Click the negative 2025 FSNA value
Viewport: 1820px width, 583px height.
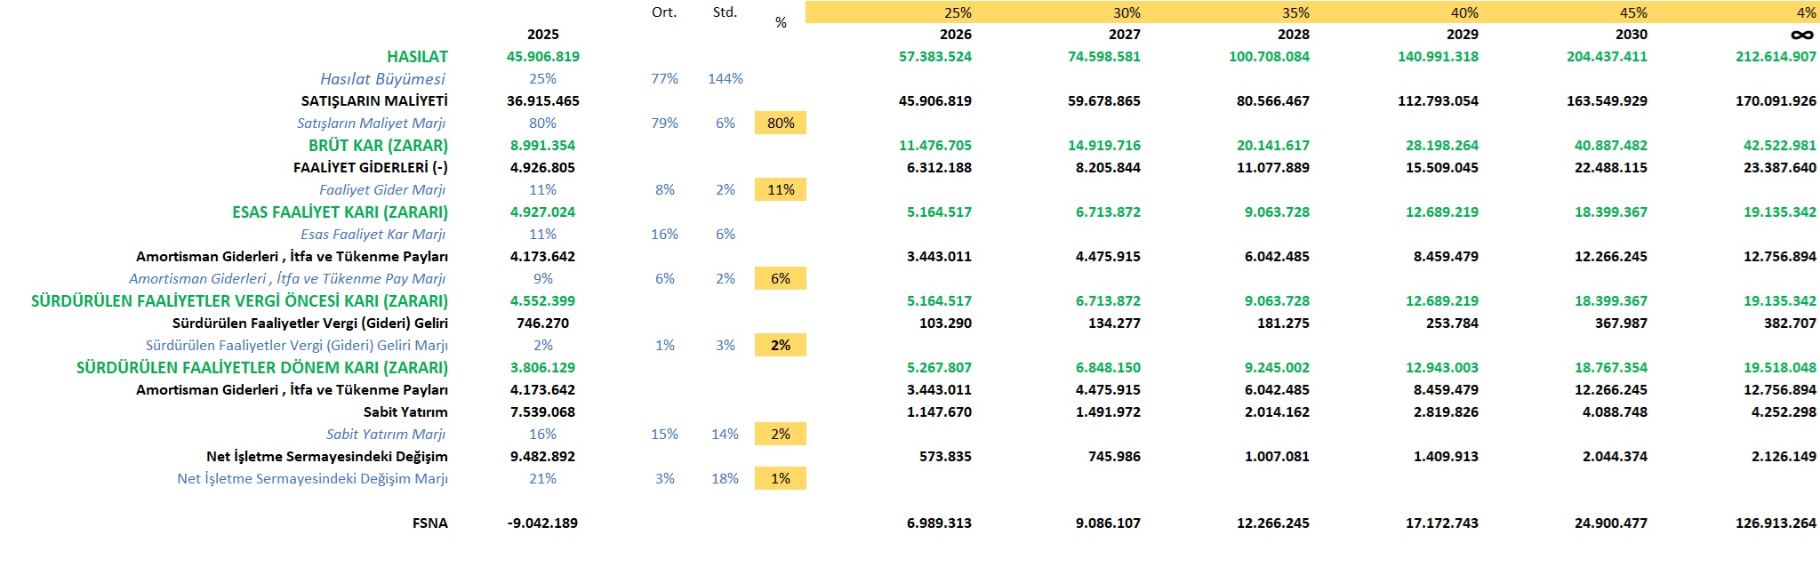click(542, 523)
